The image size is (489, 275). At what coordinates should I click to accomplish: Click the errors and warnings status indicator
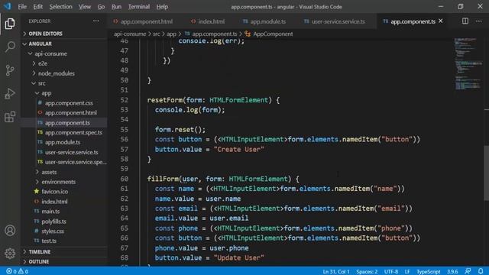(x=17, y=271)
